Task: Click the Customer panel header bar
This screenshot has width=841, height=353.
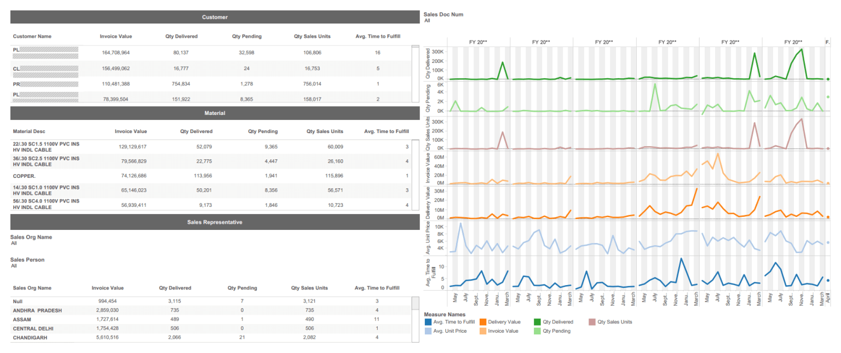Action: click(214, 16)
